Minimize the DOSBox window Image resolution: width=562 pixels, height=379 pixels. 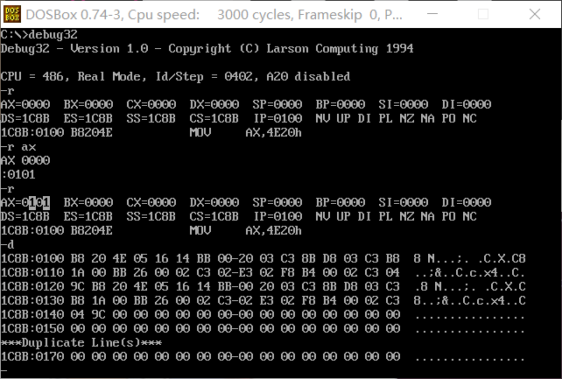(432, 14)
